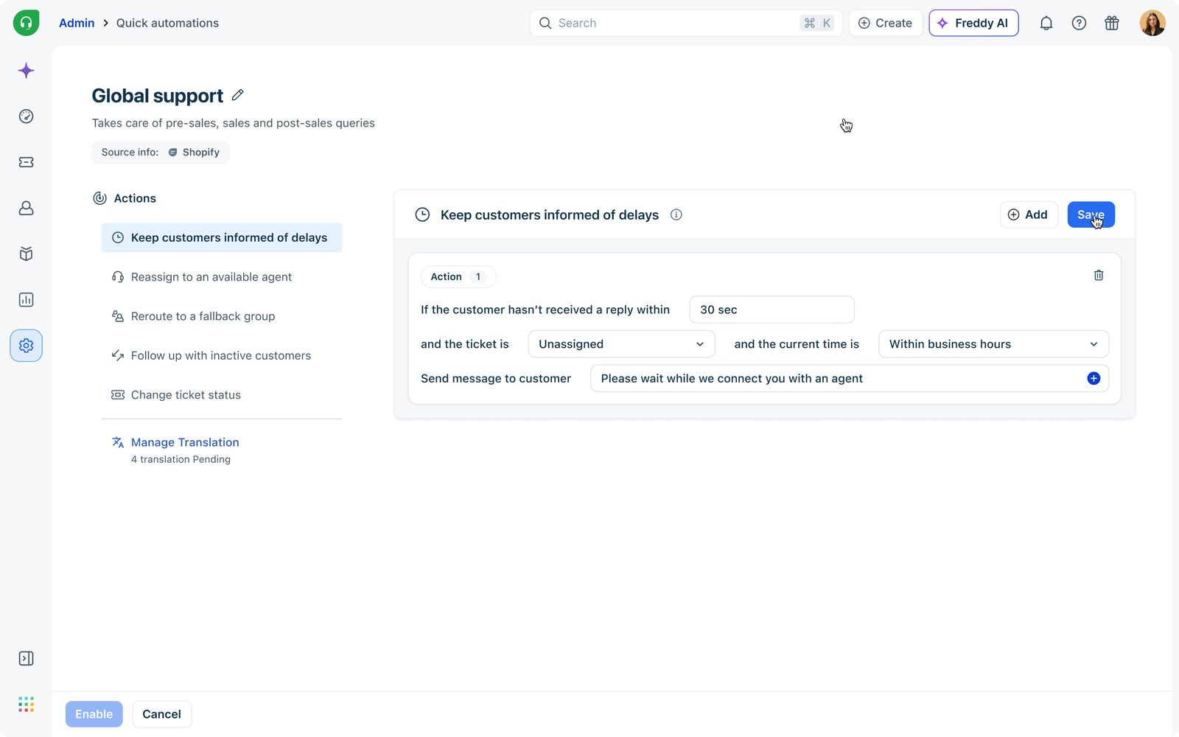1179x737 pixels.
Task: Open the gift box what's new icon
Action: [1112, 23]
